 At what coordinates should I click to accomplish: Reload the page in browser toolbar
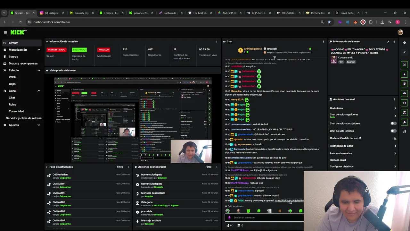20,22
